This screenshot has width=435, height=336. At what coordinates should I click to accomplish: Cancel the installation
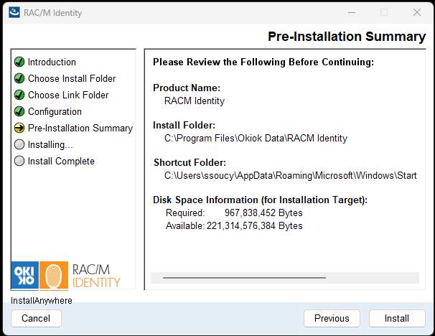click(x=36, y=318)
